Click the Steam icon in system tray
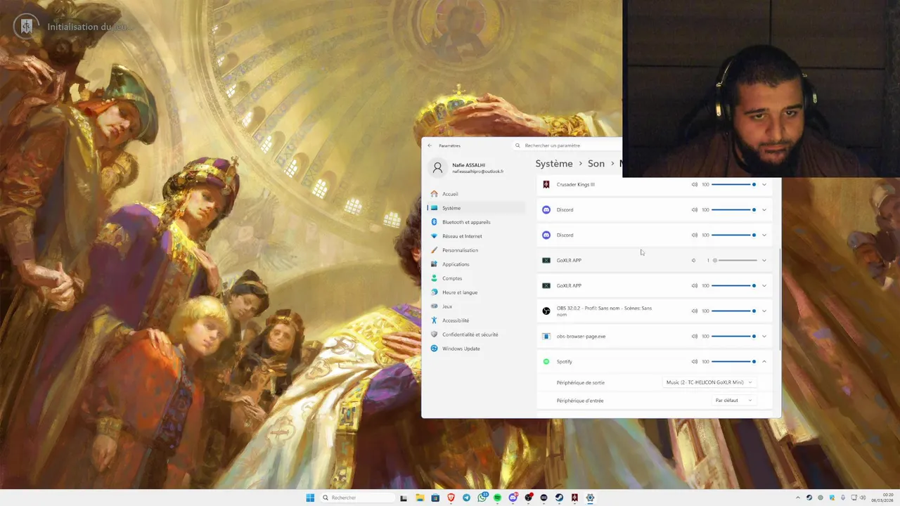This screenshot has width=900, height=506. [809, 498]
